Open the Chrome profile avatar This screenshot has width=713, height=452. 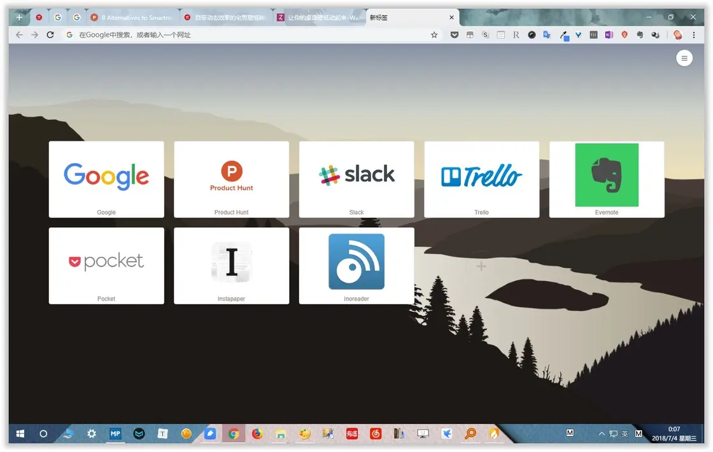click(x=677, y=34)
